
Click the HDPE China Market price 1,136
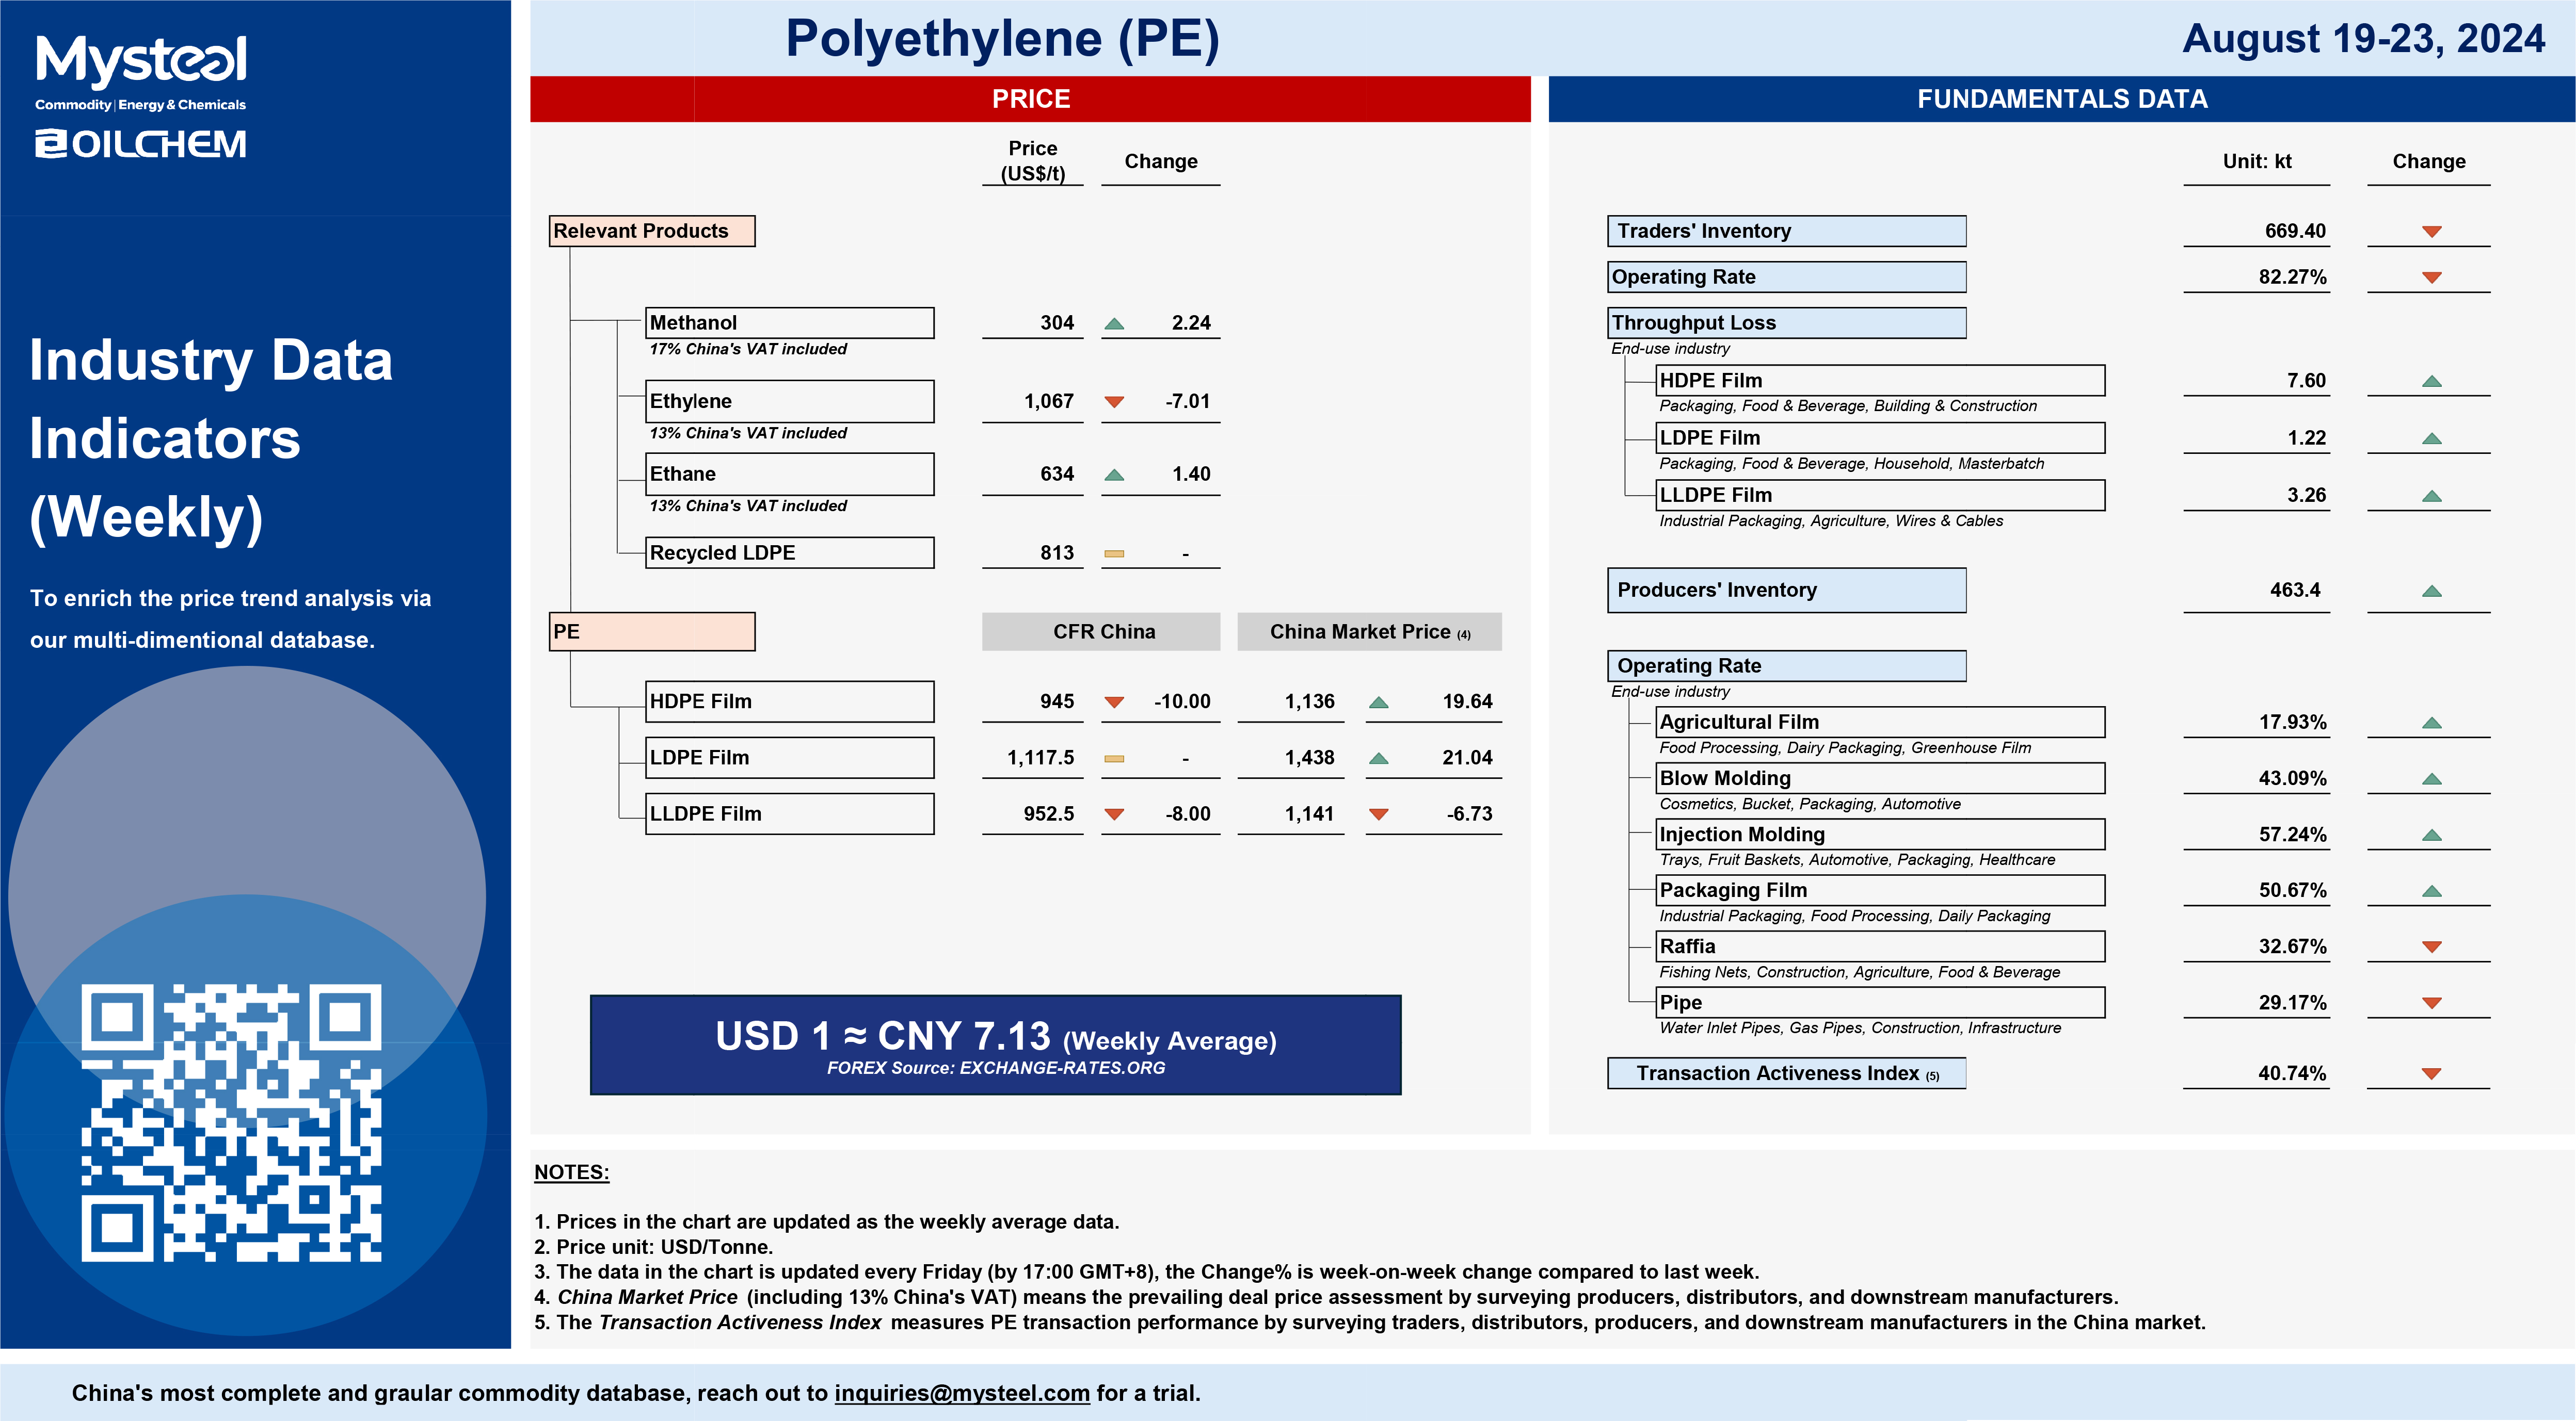click(1309, 701)
